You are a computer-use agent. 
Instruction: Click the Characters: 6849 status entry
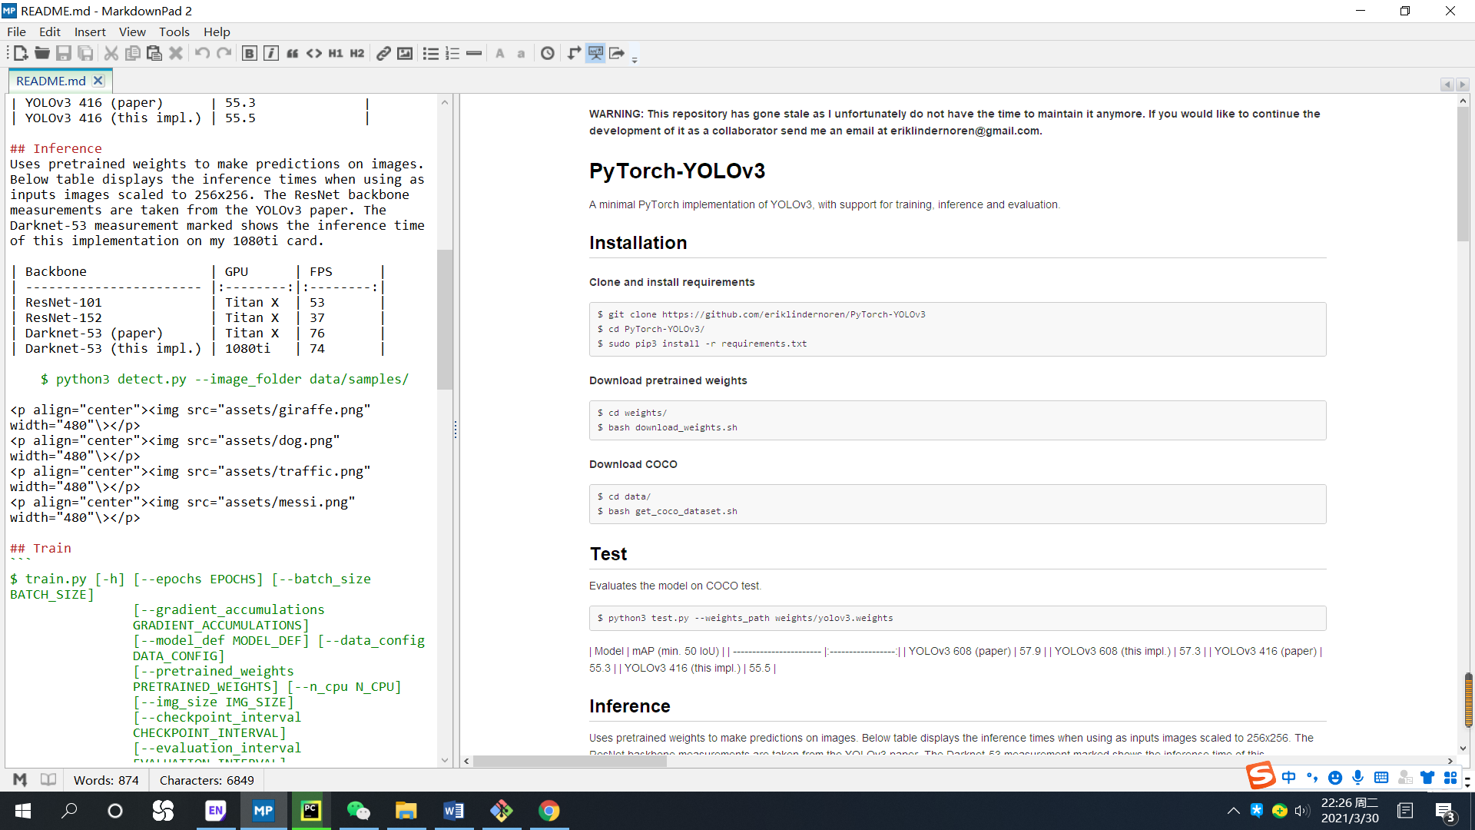(207, 780)
